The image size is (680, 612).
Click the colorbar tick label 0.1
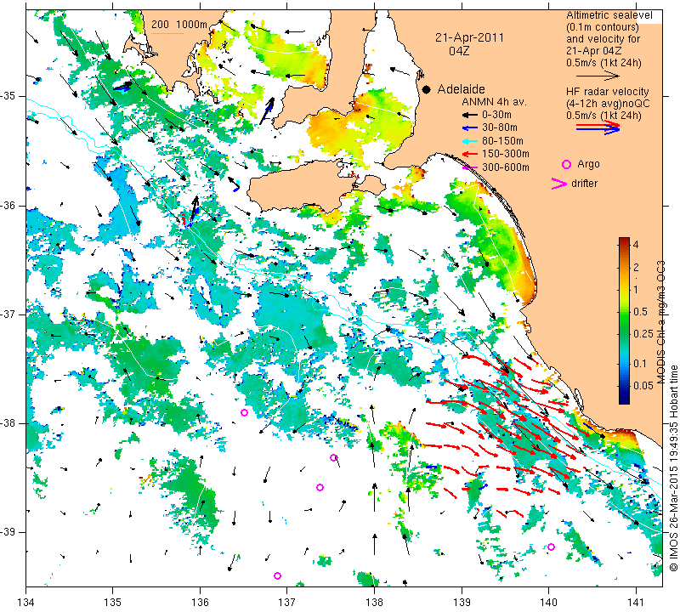pyautogui.click(x=640, y=364)
